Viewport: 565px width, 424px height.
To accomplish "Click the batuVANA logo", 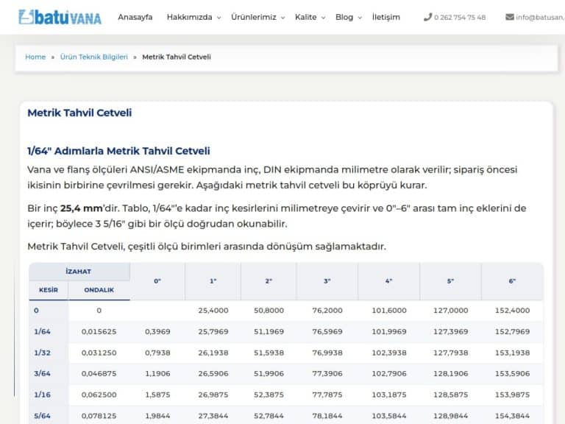I will coord(60,17).
